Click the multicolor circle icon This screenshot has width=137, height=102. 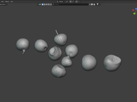click(40, 5)
